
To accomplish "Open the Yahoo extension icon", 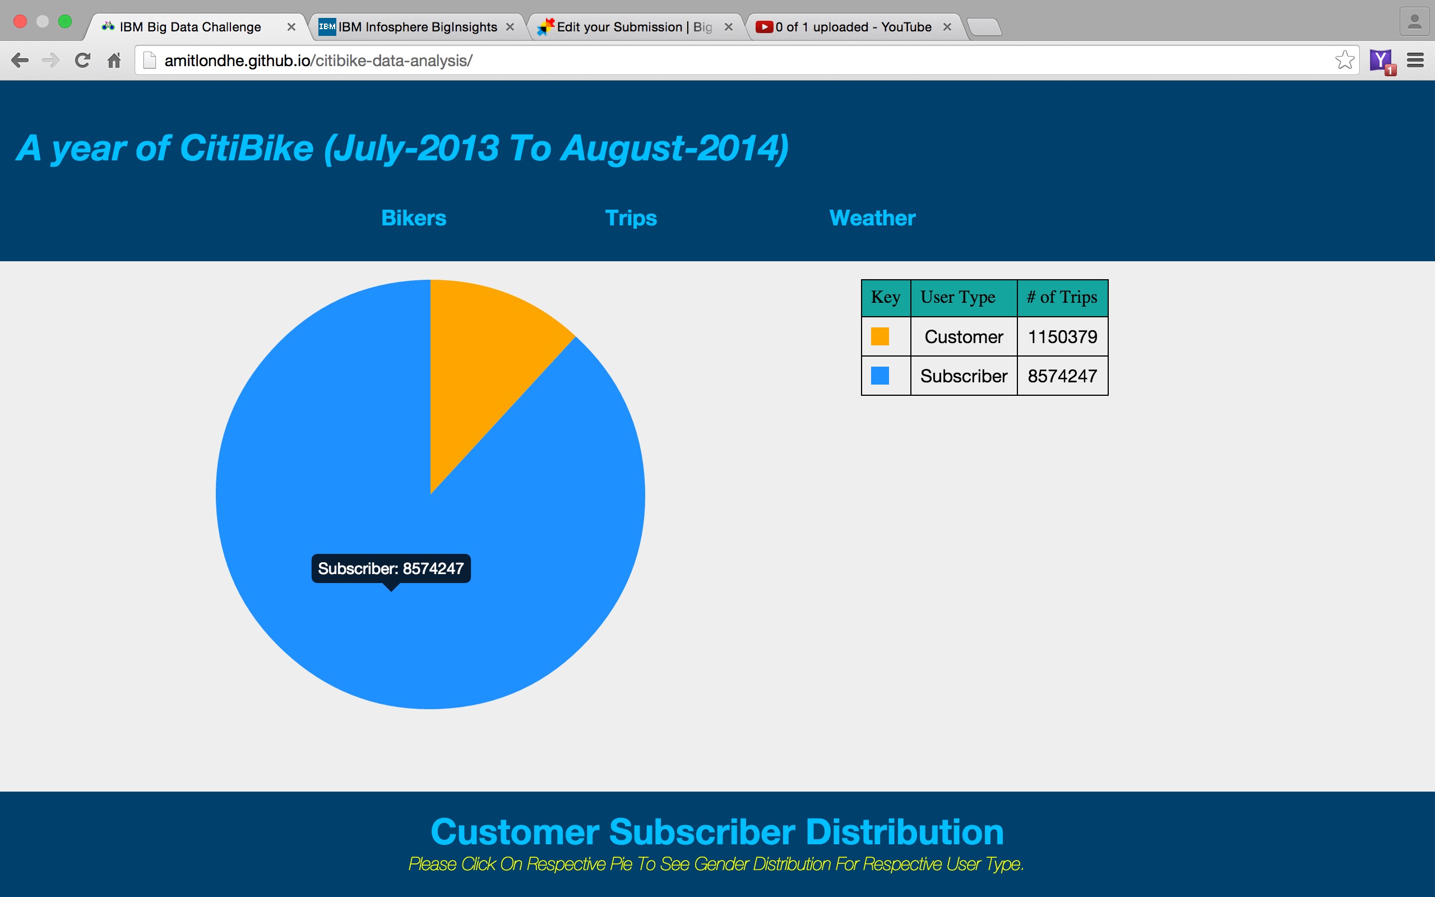I will click(x=1381, y=61).
